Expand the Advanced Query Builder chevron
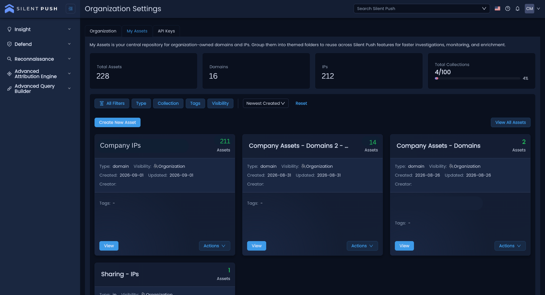The width and height of the screenshot is (545, 295). (x=69, y=89)
